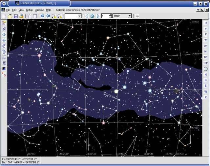Open the chart document icon menu
This screenshot has width=210, height=166.
(x=3, y=10)
